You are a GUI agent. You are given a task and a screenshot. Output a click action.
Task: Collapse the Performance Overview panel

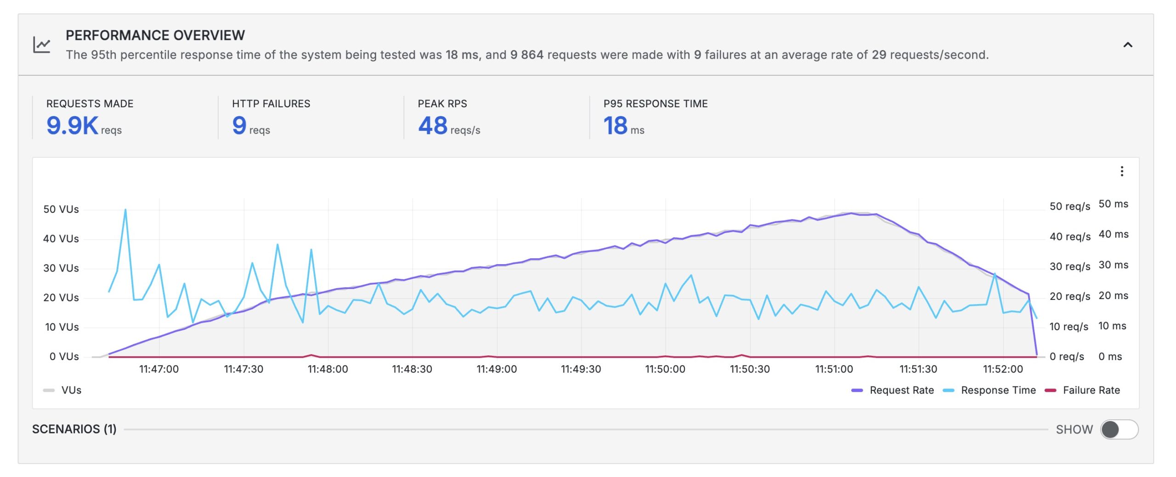click(x=1127, y=44)
